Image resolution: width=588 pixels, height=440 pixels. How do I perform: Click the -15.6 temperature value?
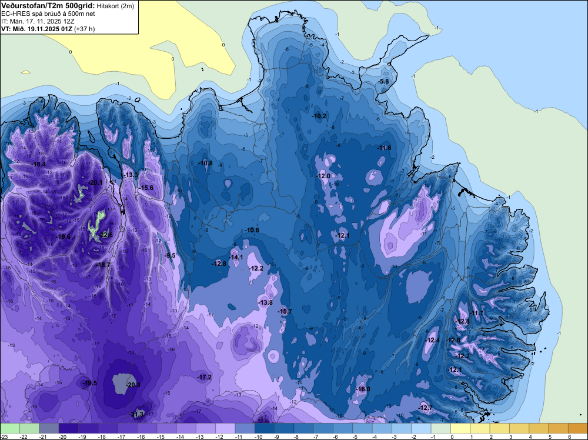146,188
